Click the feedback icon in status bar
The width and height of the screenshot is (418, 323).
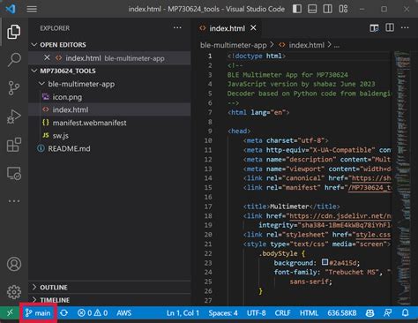tap(387, 313)
